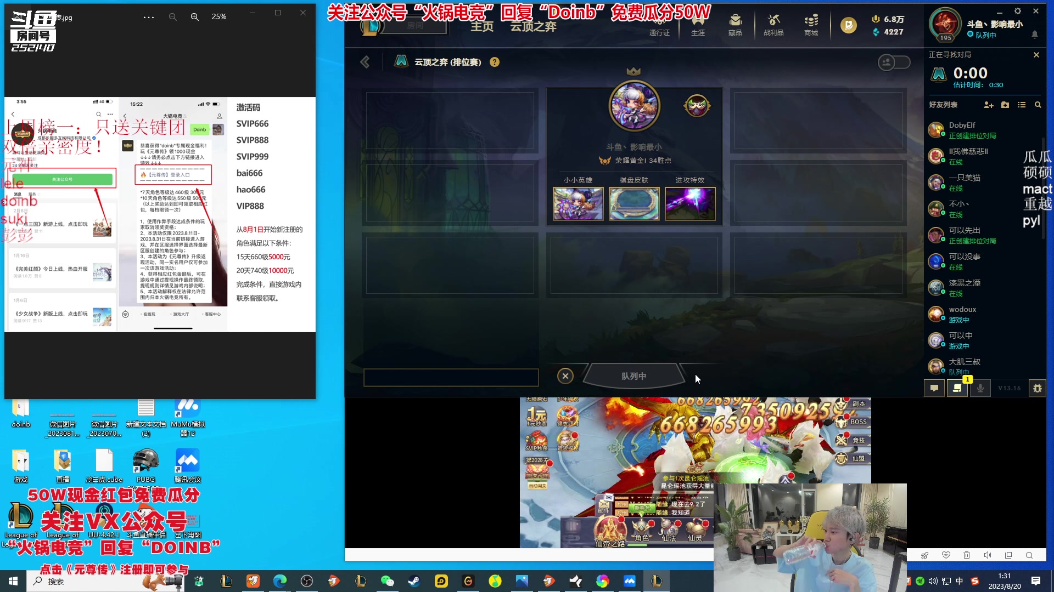The height and width of the screenshot is (592, 1054).
Task: Open the 商城 store icon
Action: pos(811,25)
